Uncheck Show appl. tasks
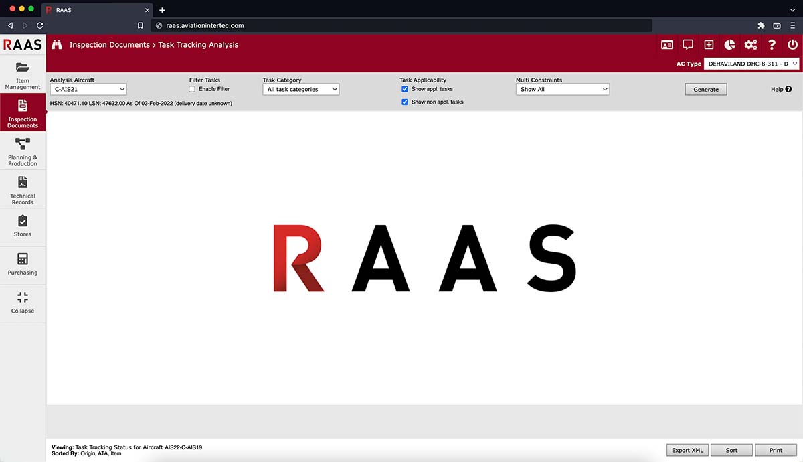Viewport: 803px width, 462px height. 405,89
